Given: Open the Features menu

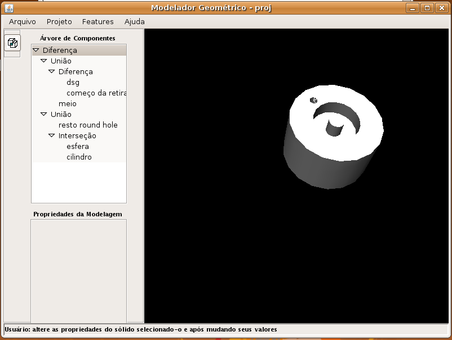Looking at the screenshot, I should (98, 21).
